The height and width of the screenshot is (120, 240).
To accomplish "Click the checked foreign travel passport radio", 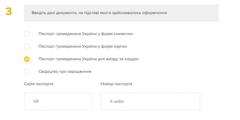I will tap(27, 59).
